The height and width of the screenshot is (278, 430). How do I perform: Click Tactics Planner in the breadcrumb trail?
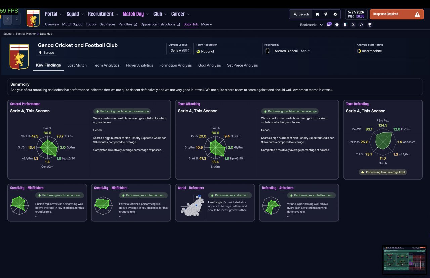click(x=26, y=34)
